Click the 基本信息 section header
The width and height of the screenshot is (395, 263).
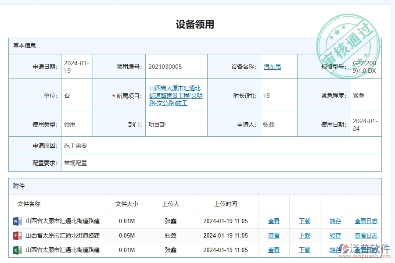coord(24,45)
